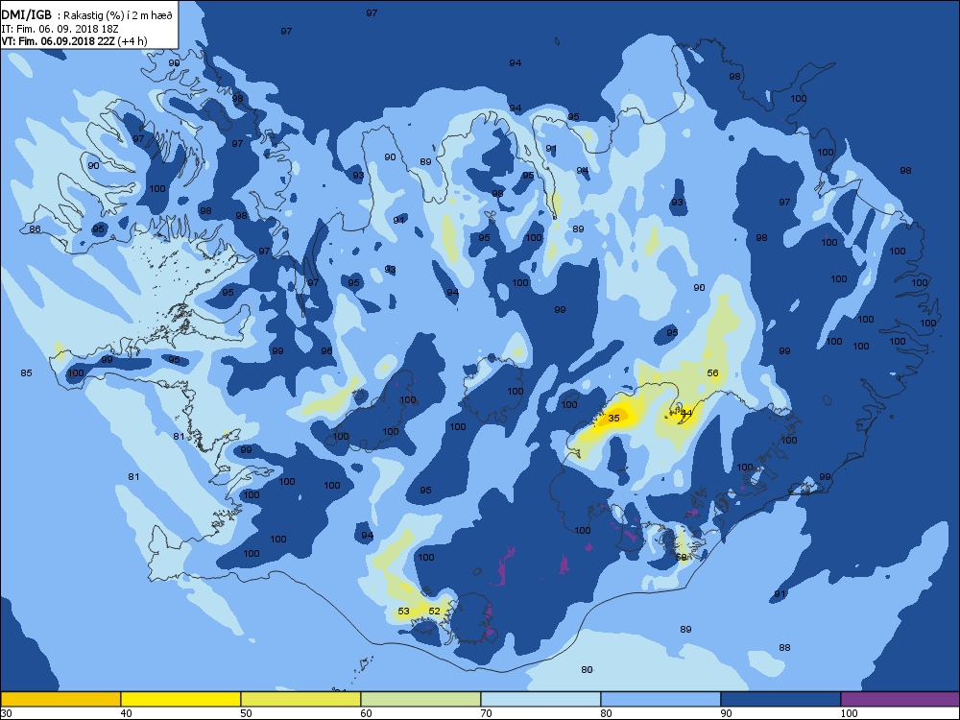960x720 pixels.
Task: Click the '50' tick label under color scale
Action: point(246,713)
